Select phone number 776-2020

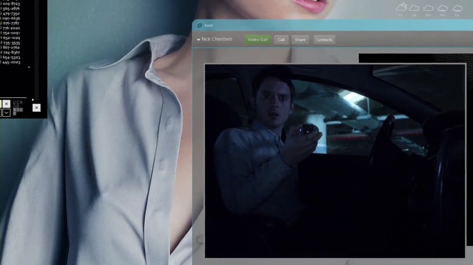[x=11, y=28]
